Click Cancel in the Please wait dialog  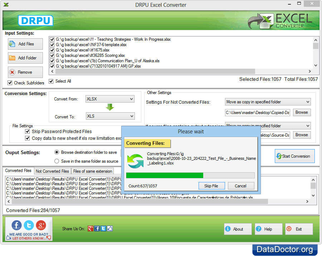(x=241, y=186)
